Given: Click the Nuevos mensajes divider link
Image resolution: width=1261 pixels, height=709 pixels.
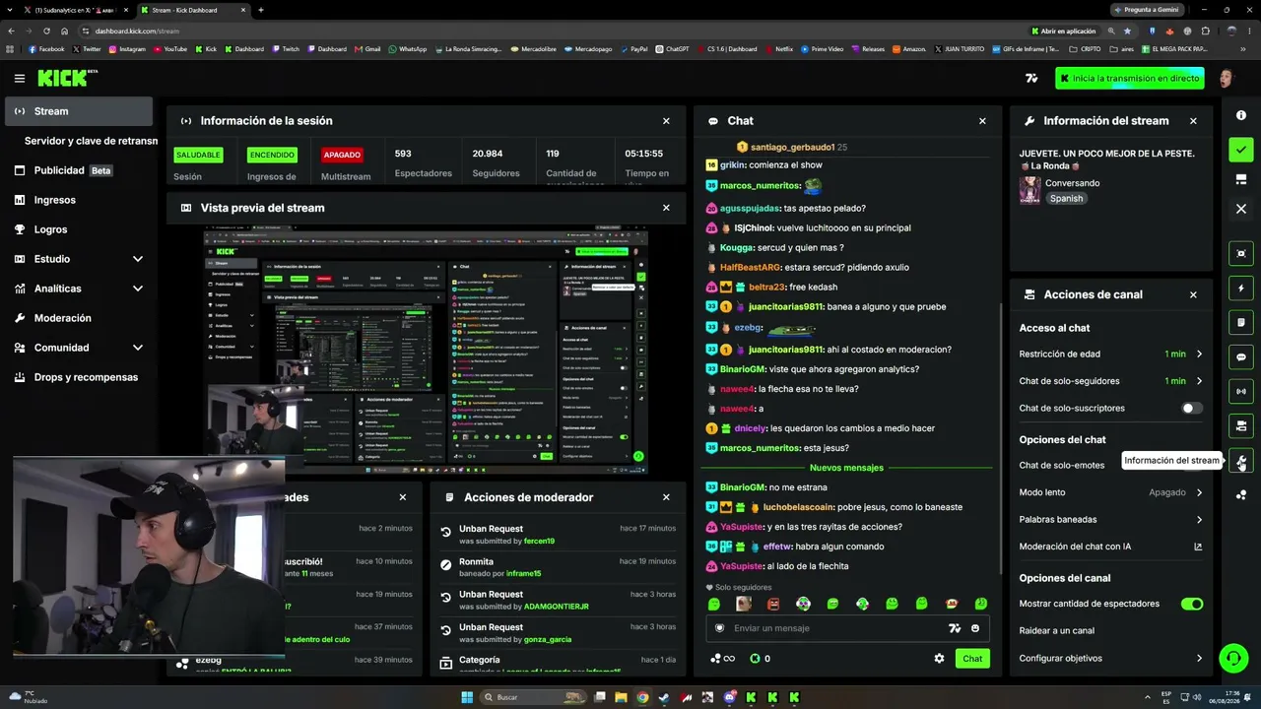Looking at the screenshot, I should [846, 468].
